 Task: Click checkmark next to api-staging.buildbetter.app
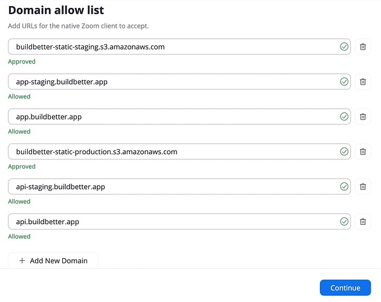coord(344,187)
